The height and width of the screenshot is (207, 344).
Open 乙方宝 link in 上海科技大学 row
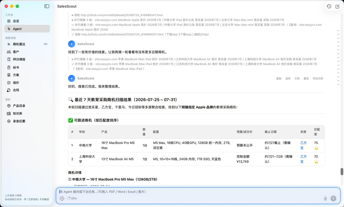(x=303, y=159)
